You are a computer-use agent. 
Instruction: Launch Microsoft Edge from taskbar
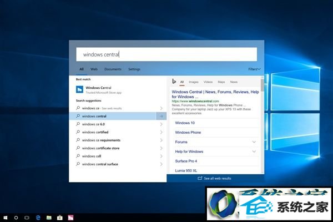(38, 218)
